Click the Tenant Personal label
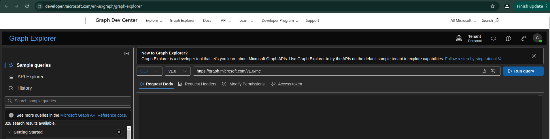 click(475, 38)
